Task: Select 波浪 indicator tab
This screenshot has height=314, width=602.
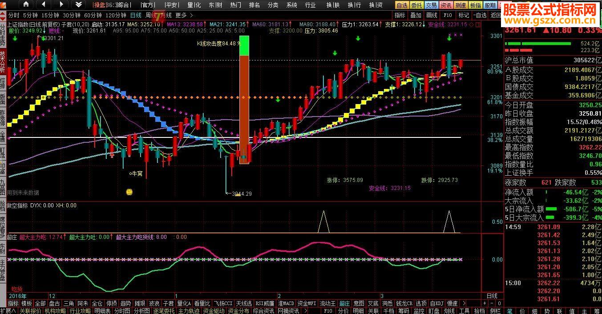Action: (154, 303)
